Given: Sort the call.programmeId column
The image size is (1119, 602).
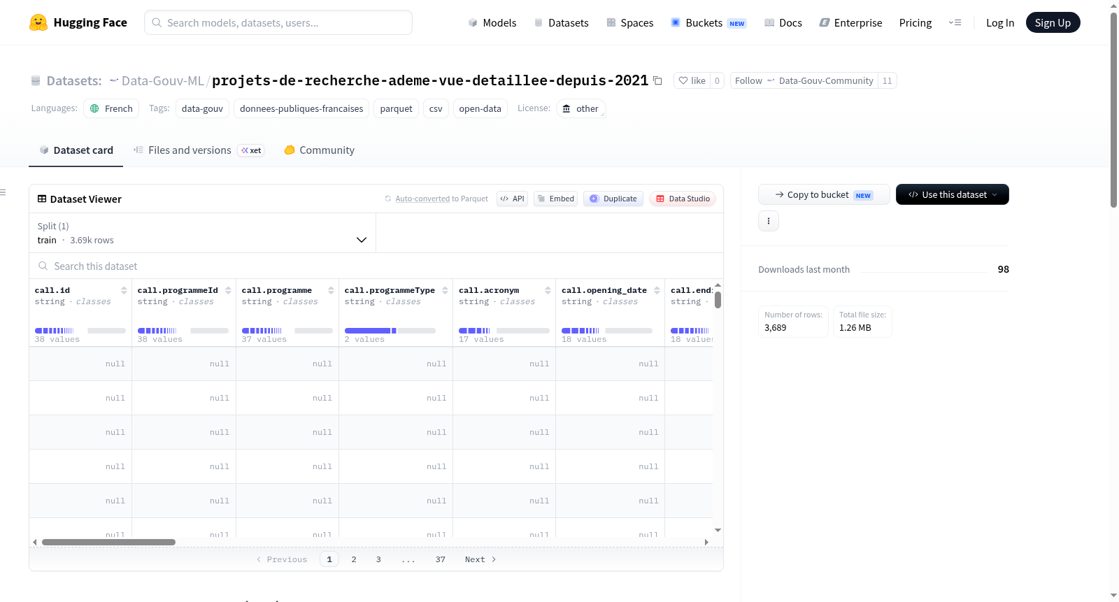Looking at the screenshot, I should click(x=228, y=290).
